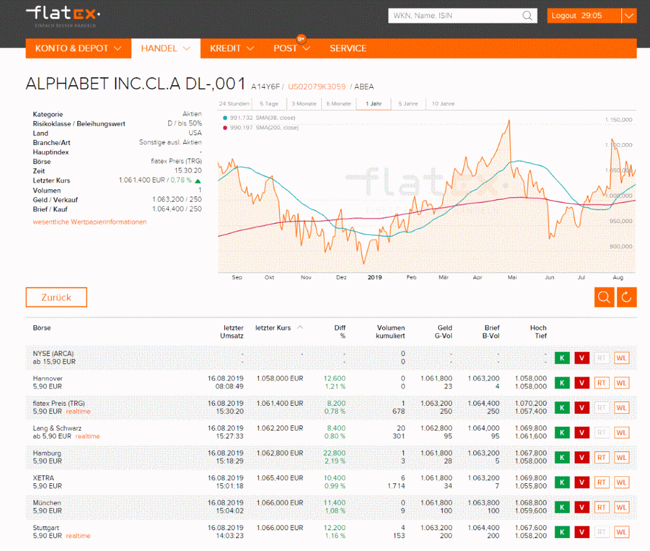Open the orange search button below the chart
The width and height of the screenshot is (650, 551).
604,297
